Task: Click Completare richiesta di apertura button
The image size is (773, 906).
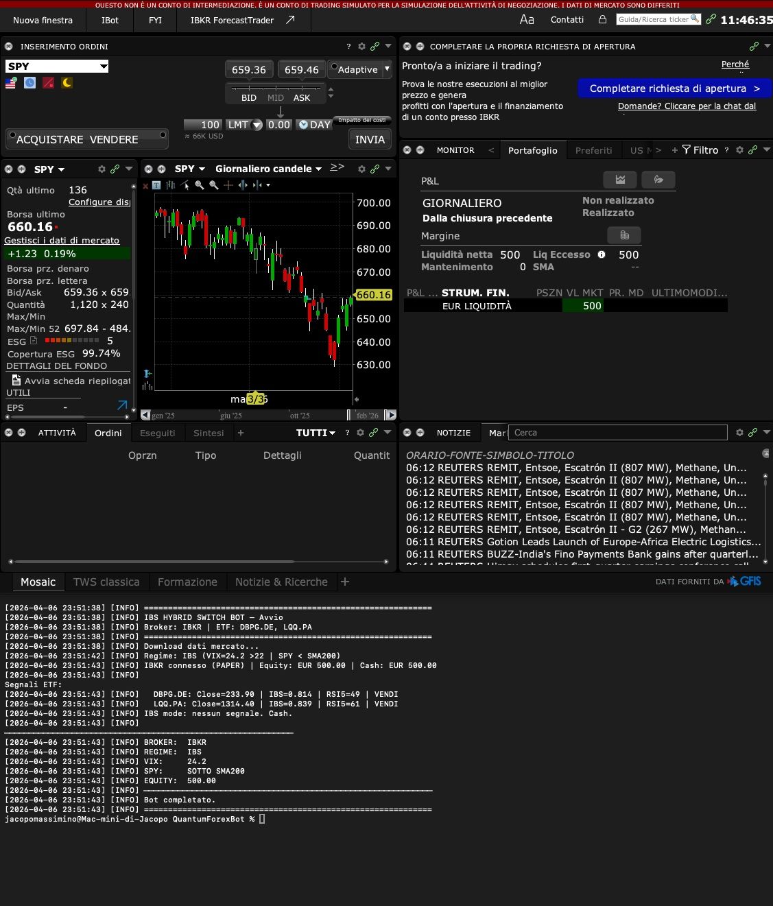Action: [x=675, y=88]
